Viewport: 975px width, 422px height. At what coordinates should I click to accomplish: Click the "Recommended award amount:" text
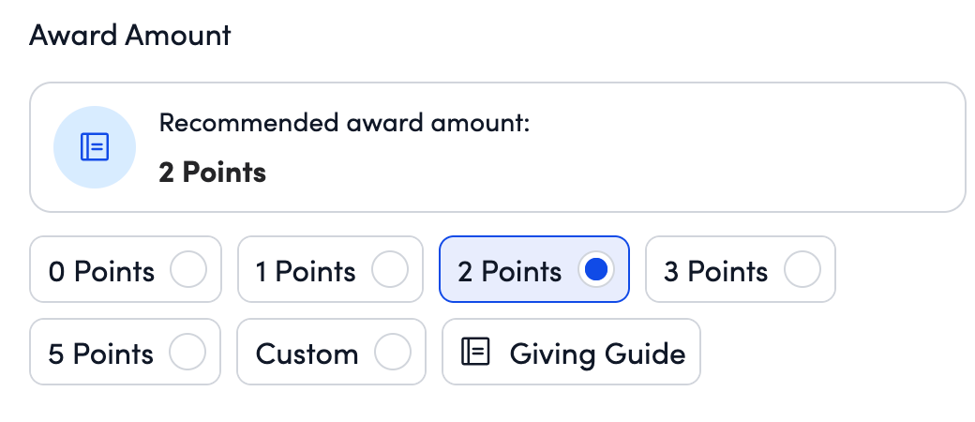[x=344, y=123]
